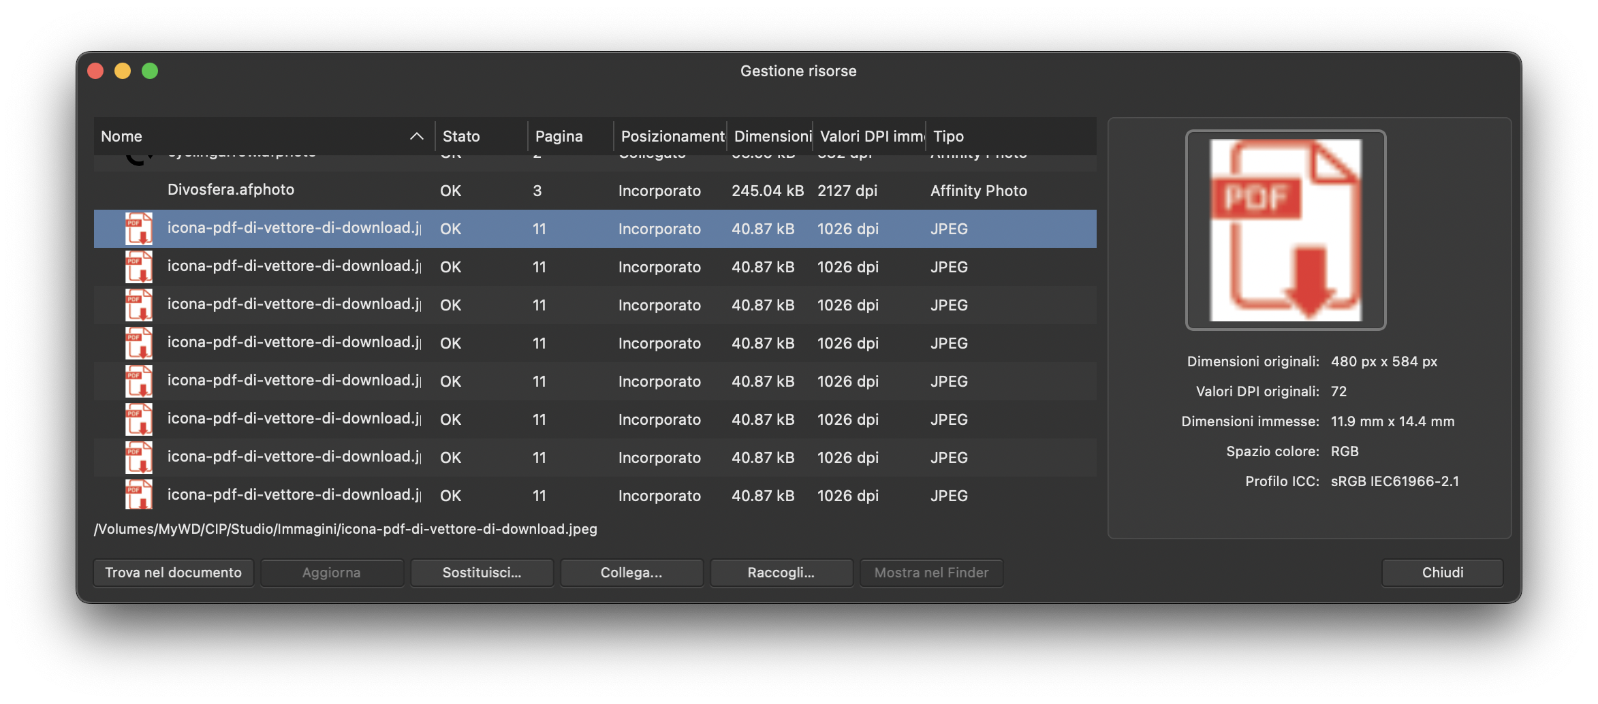Close the dialog with the Chiudi button
This screenshot has height=704, width=1598.
tap(1442, 573)
